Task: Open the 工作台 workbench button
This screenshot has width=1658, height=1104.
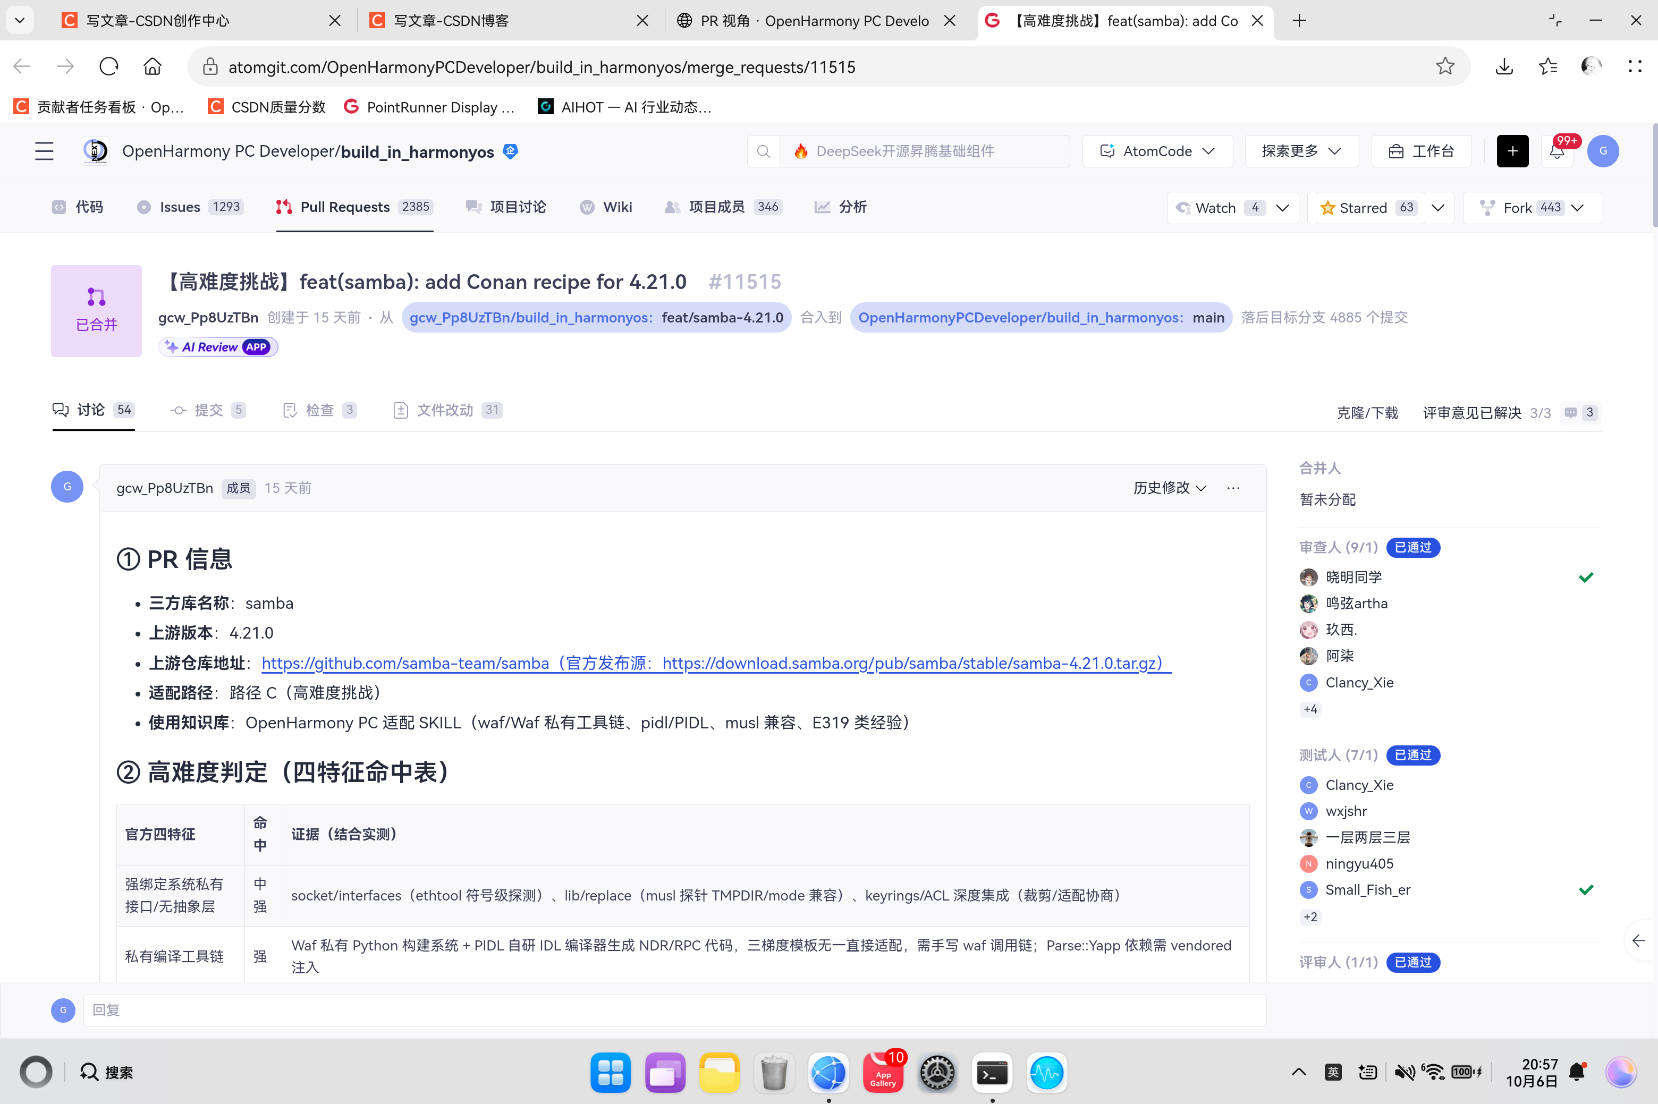Action: [x=1422, y=151]
